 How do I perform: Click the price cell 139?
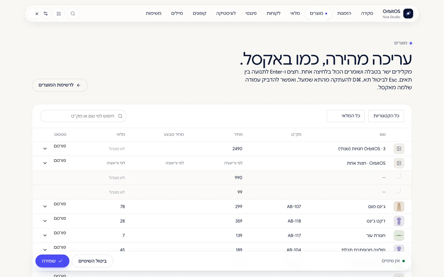point(239,235)
